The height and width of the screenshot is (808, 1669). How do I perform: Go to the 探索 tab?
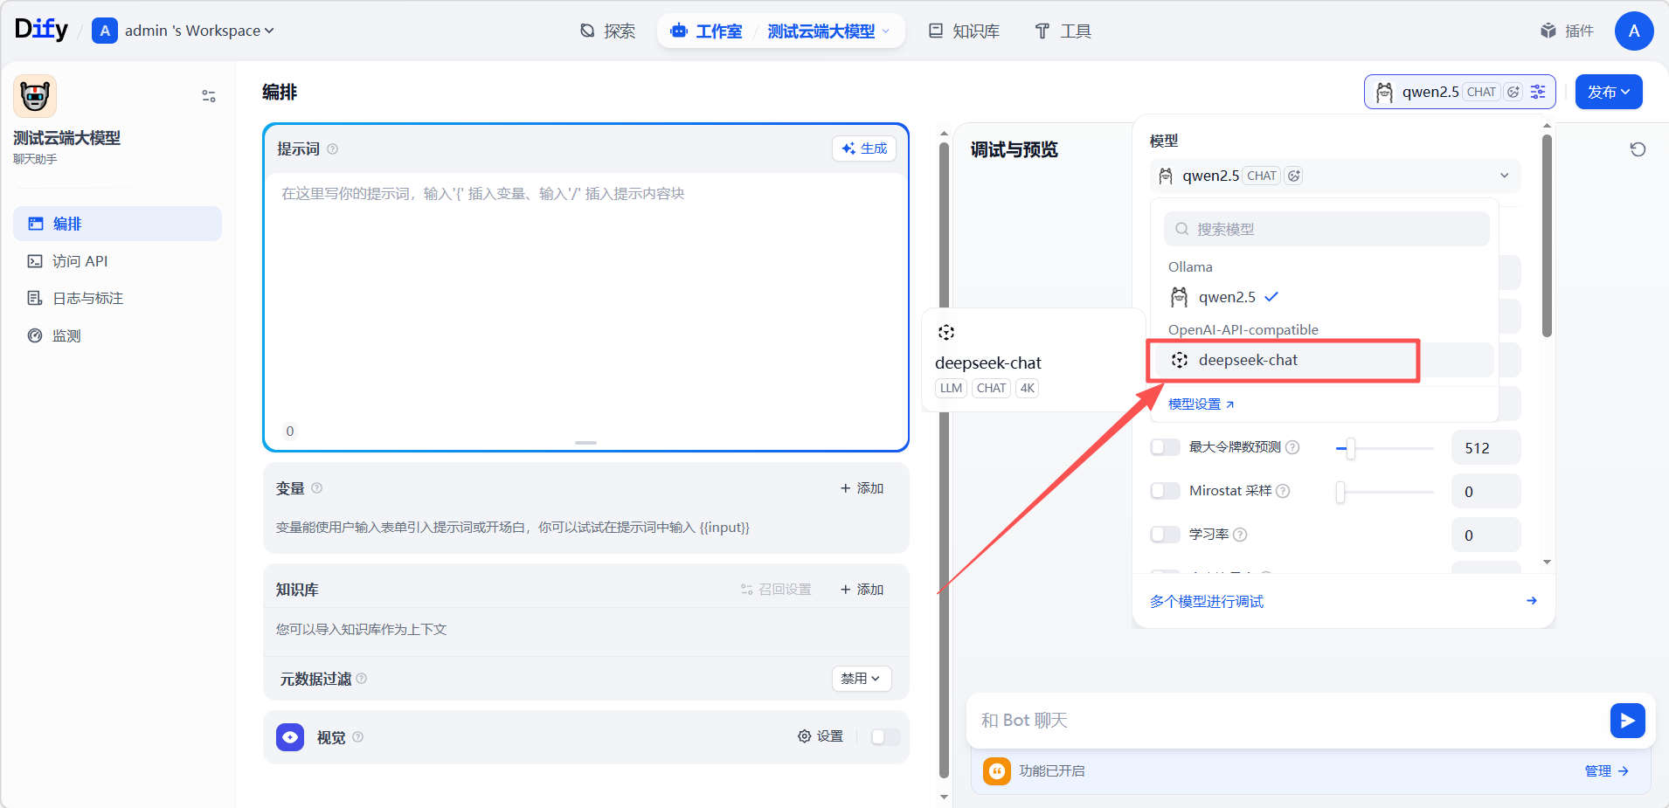pyautogui.click(x=608, y=31)
